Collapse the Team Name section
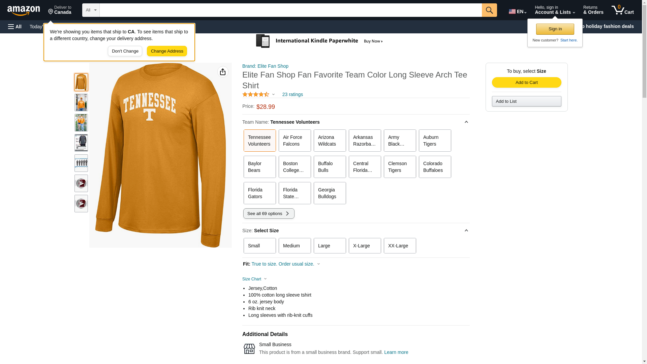647x364 pixels. [466, 122]
